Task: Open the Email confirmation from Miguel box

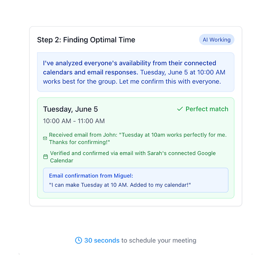Action: click(135, 180)
